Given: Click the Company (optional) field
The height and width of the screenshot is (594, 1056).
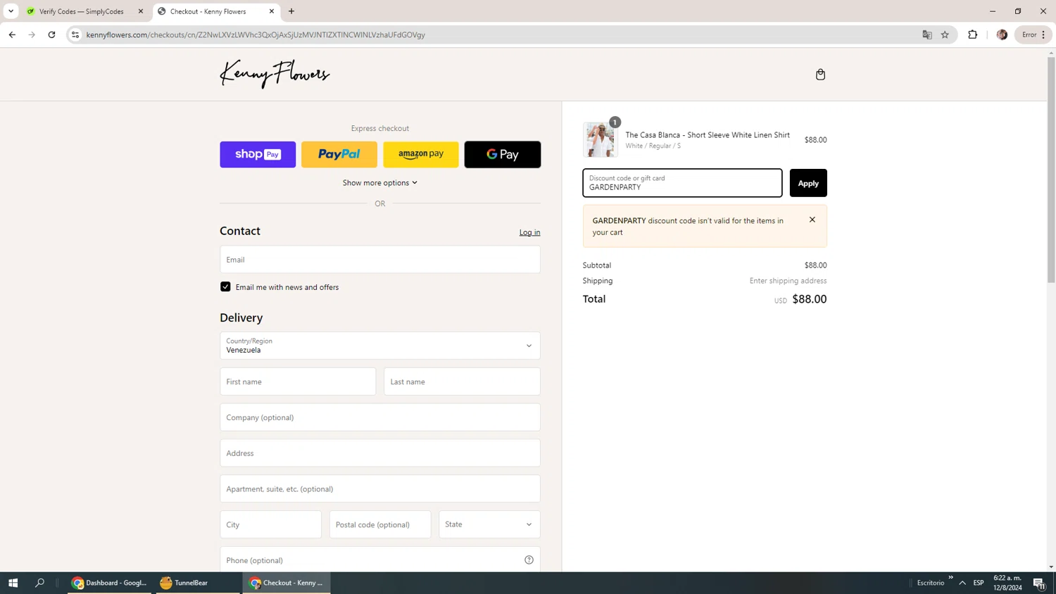Looking at the screenshot, I should coord(380,417).
